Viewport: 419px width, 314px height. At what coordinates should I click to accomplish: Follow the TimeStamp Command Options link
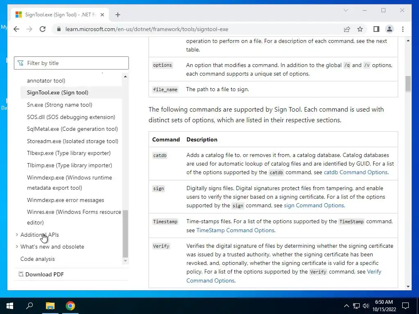pyautogui.click(x=235, y=230)
